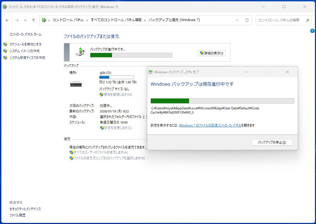Open Windows 7 のファイルの回復コントロール パネル link
The width and height of the screenshot is (316, 224).
coord(210,125)
